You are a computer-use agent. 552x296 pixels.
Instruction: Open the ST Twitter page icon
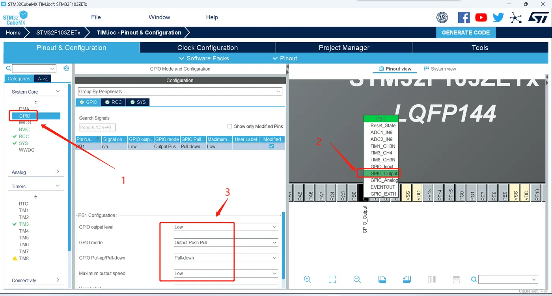tap(498, 17)
